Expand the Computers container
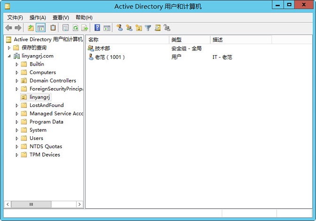Screen dimensions: 316x221 click(17, 73)
